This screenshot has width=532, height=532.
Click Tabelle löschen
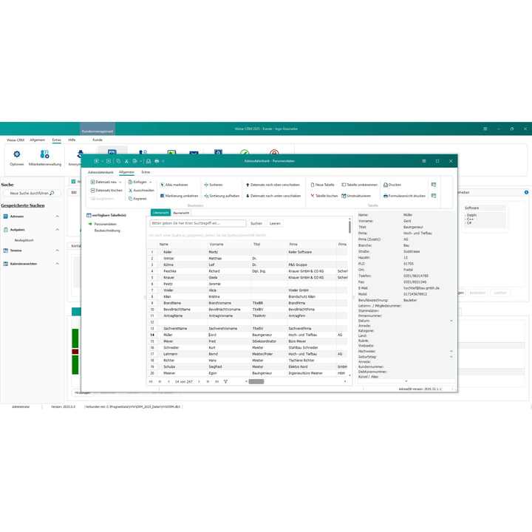[324, 196]
